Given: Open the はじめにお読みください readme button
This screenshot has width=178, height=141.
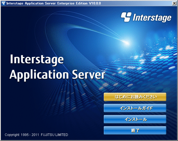Looking at the screenshot, I should pyautogui.click(x=135, y=97).
